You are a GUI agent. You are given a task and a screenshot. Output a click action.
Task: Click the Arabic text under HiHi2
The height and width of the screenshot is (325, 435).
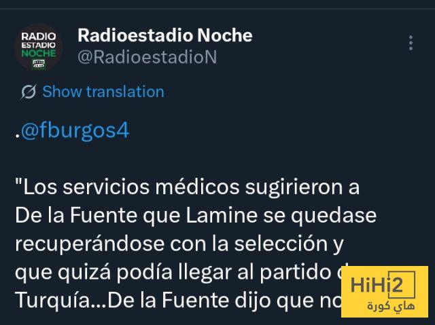coord(391,306)
